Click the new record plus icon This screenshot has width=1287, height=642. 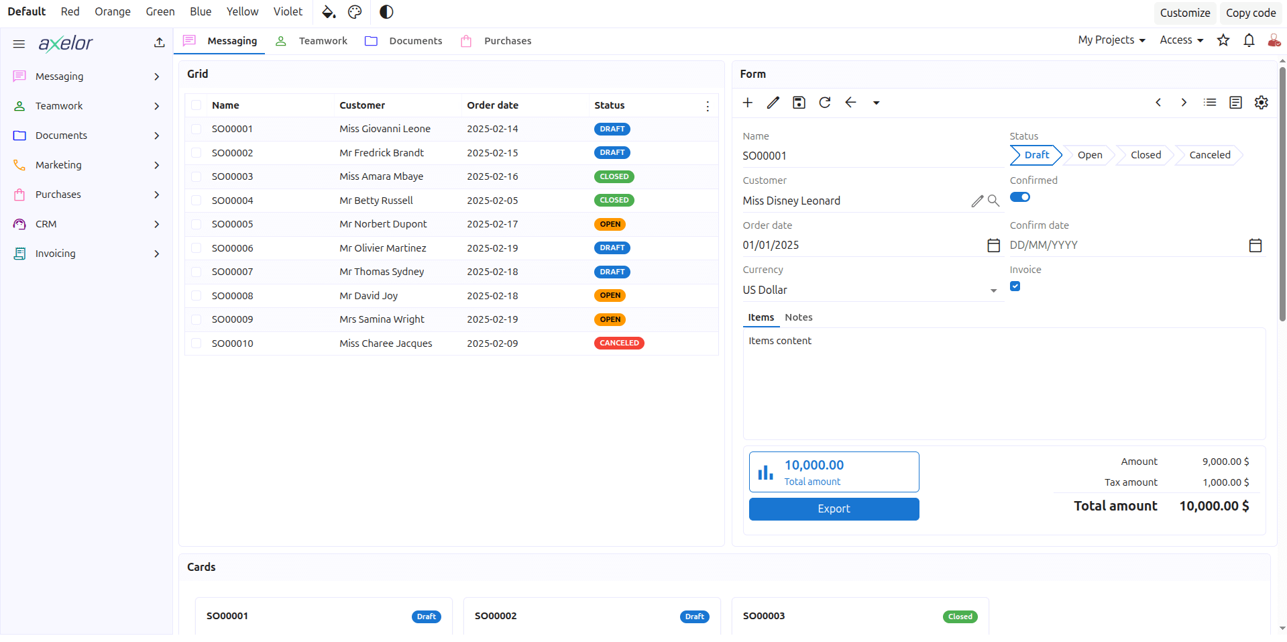(748, 103)
